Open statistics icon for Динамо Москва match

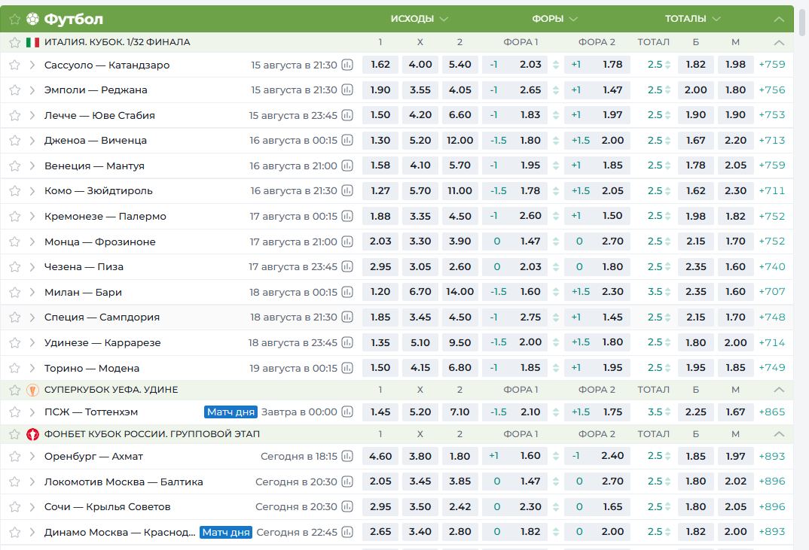(347, 532)
